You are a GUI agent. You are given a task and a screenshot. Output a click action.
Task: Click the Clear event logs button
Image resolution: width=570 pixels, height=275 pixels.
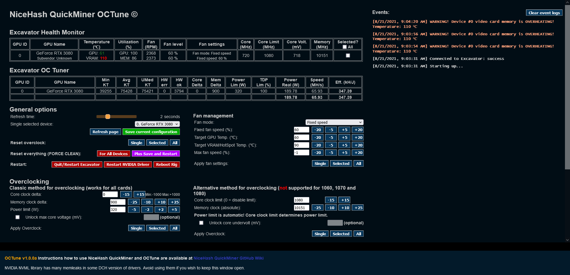(x=544, y=12)
